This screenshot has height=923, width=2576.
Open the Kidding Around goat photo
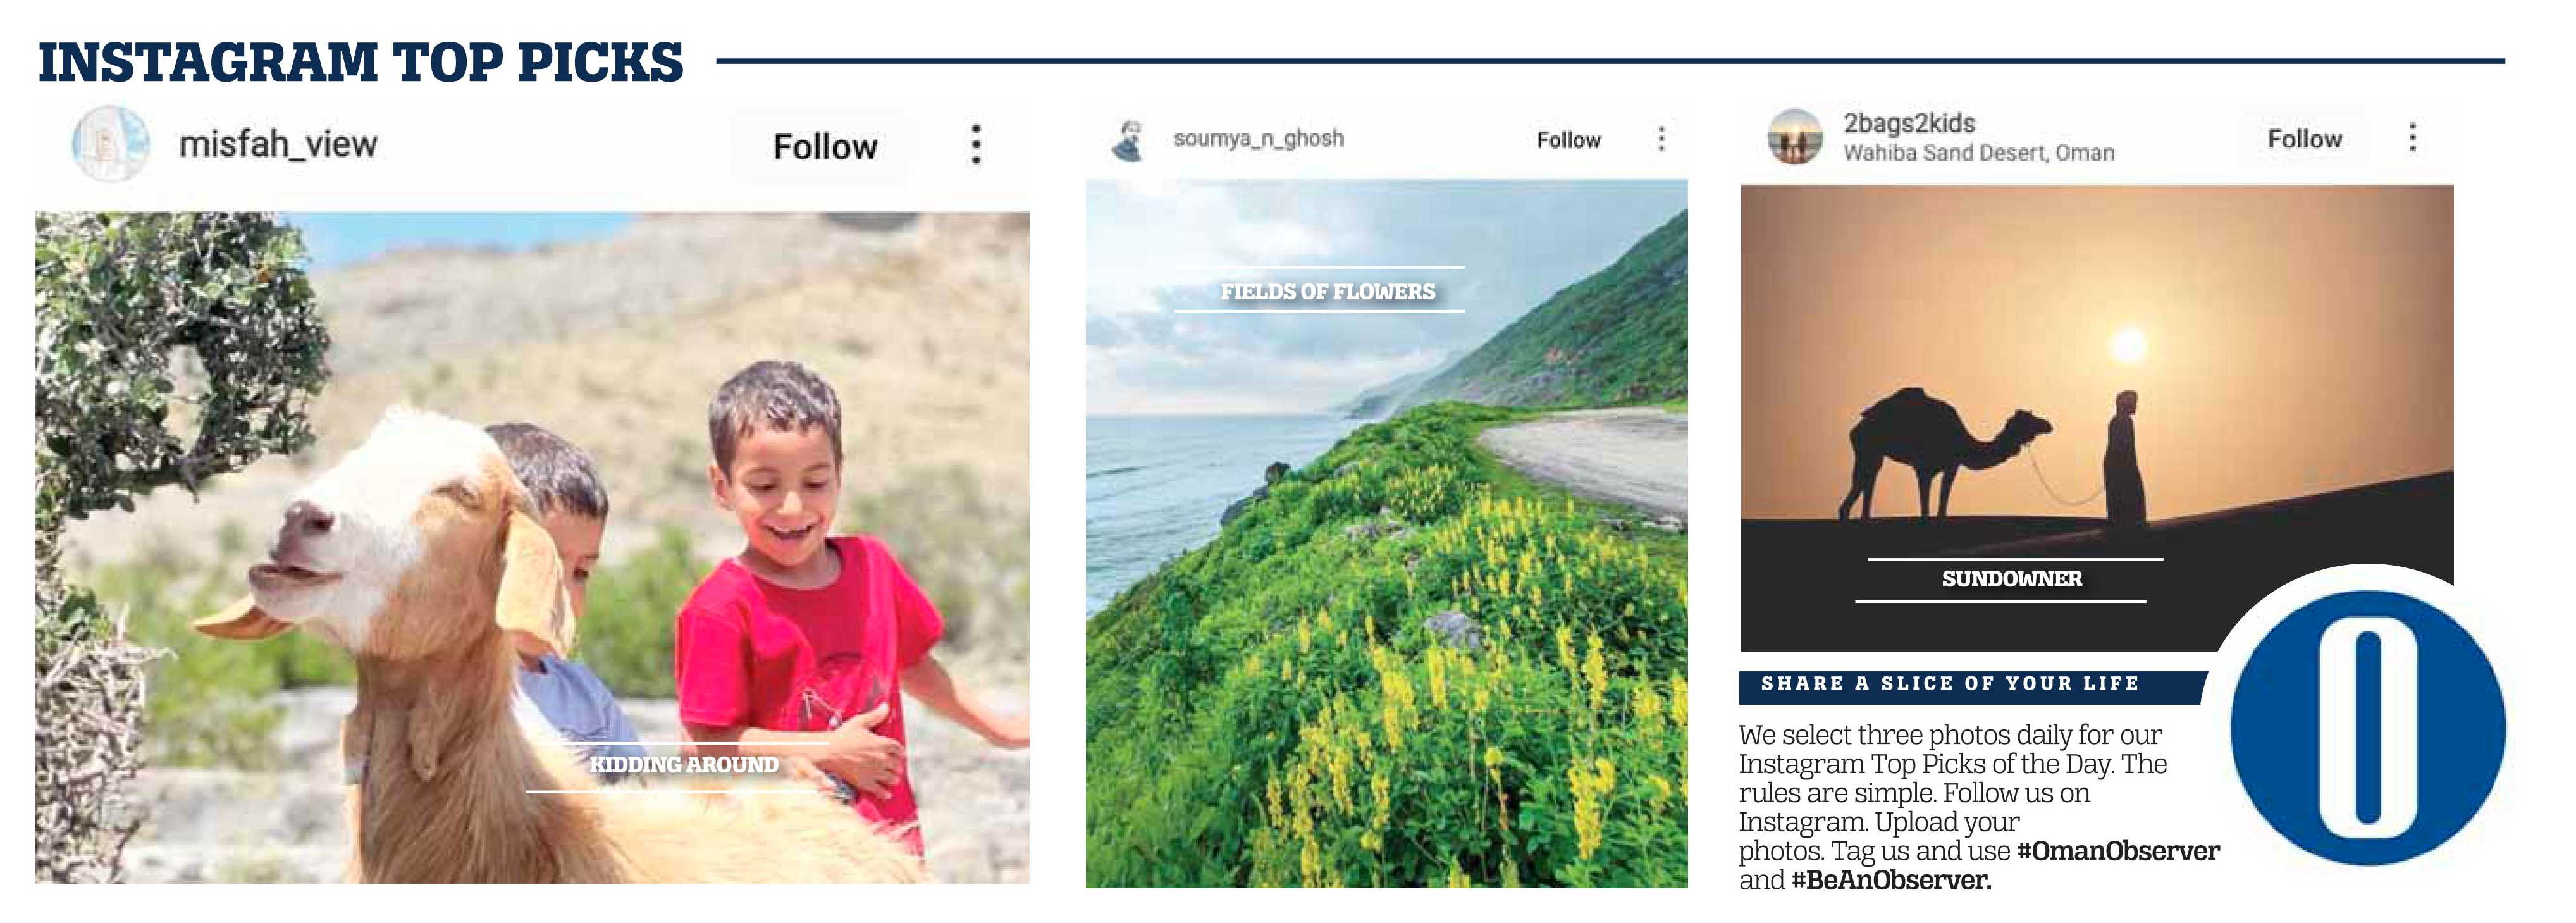click(x=532, y=547)
